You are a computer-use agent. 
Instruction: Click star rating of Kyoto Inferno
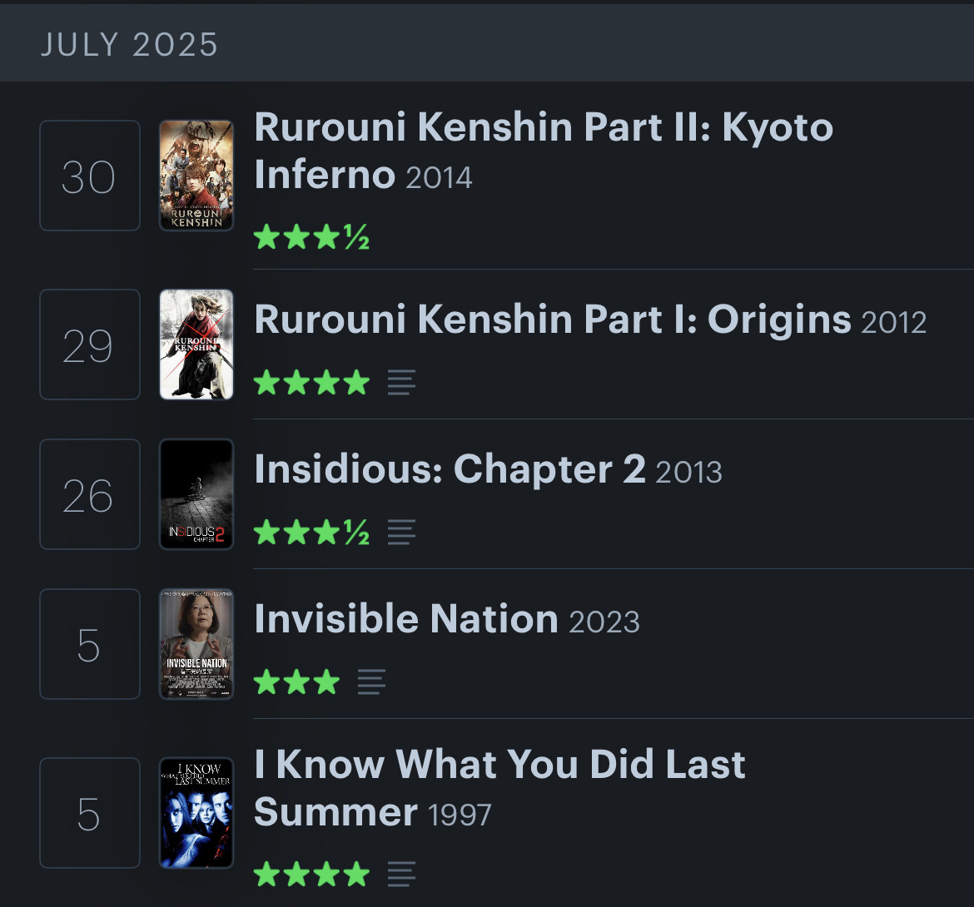pos(312,237)
